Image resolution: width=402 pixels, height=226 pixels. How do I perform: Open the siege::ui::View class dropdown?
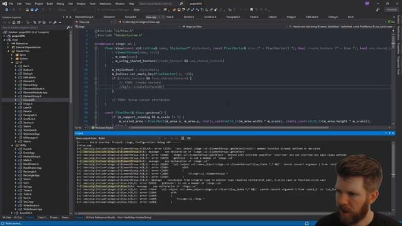(234, 26)
